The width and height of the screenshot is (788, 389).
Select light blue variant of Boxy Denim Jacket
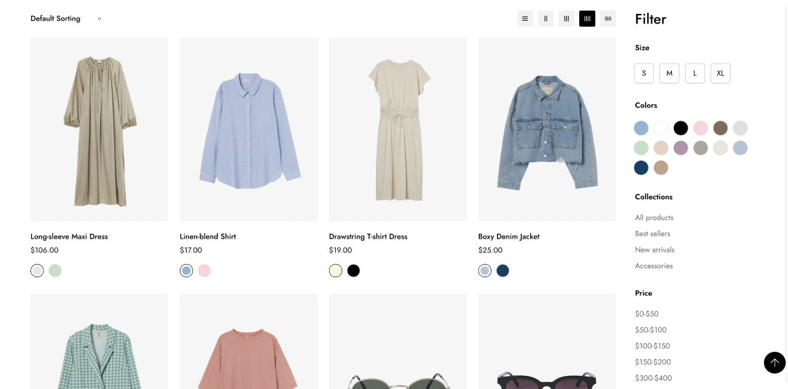coord(485,270)
